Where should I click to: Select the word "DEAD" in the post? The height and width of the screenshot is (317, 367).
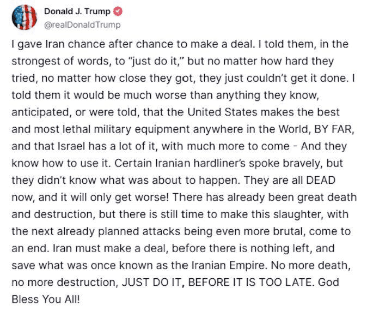tap(321, 180)
